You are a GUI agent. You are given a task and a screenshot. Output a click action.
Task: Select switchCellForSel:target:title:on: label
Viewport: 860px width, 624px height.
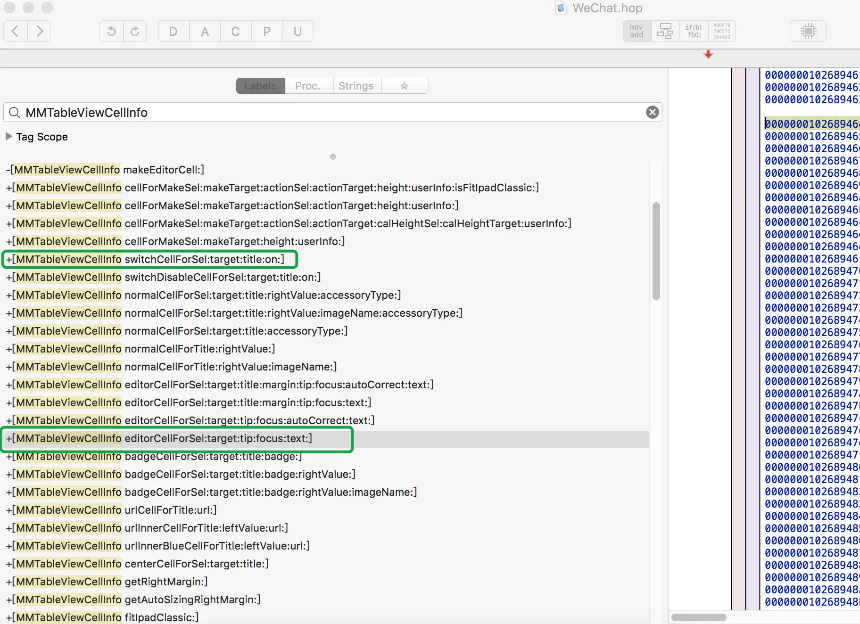tap(145, 259)
